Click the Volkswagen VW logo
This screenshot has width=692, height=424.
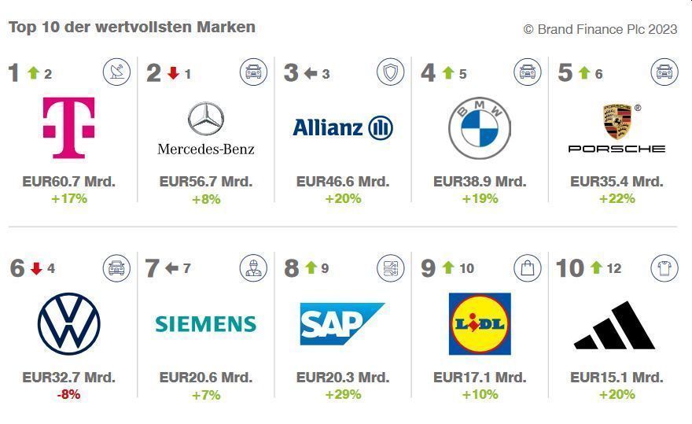(x=68, y=323)
